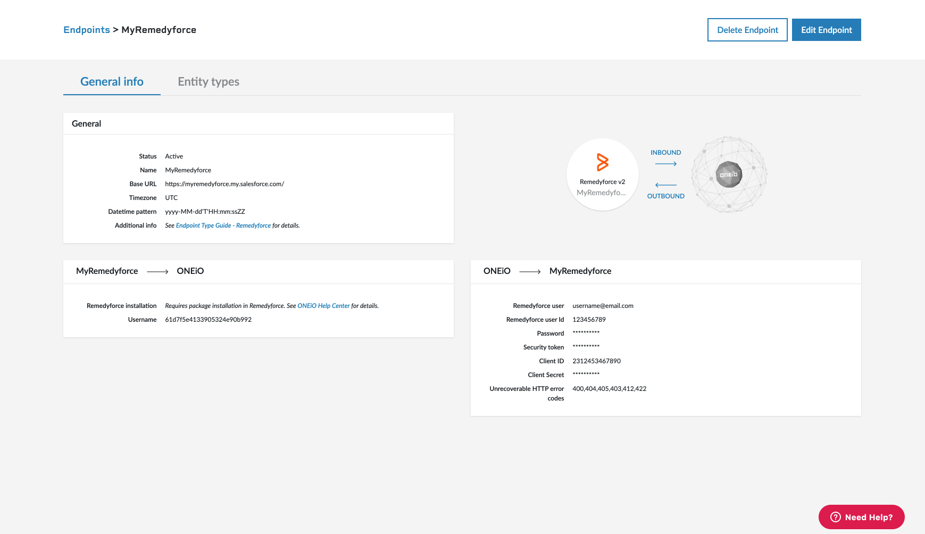Viewport: 925px width, 534px height.
Task: Click the Base URL value https://myremedyforce.my.salesforce.com/
Action: point(224,184)
